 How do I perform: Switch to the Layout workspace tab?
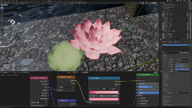pos(22,1)
